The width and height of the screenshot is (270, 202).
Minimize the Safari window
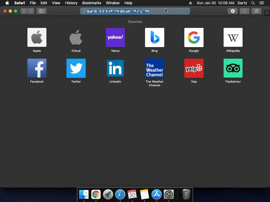click(10, 11)
